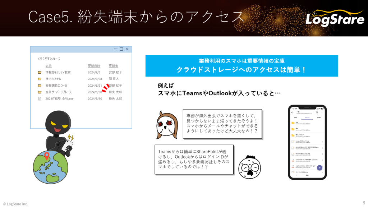368x207 pixels.
Task: Click 安部 献子 in the 情報セキュリティ教育 row
Action: tap(115, 73)
